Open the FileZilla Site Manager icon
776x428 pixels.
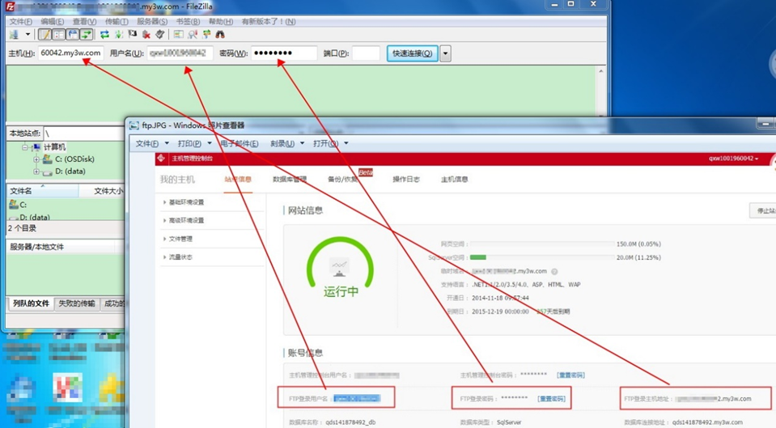tap(14, 35)
